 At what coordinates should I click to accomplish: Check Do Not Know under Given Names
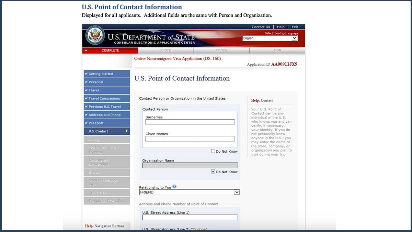(213, 151)
